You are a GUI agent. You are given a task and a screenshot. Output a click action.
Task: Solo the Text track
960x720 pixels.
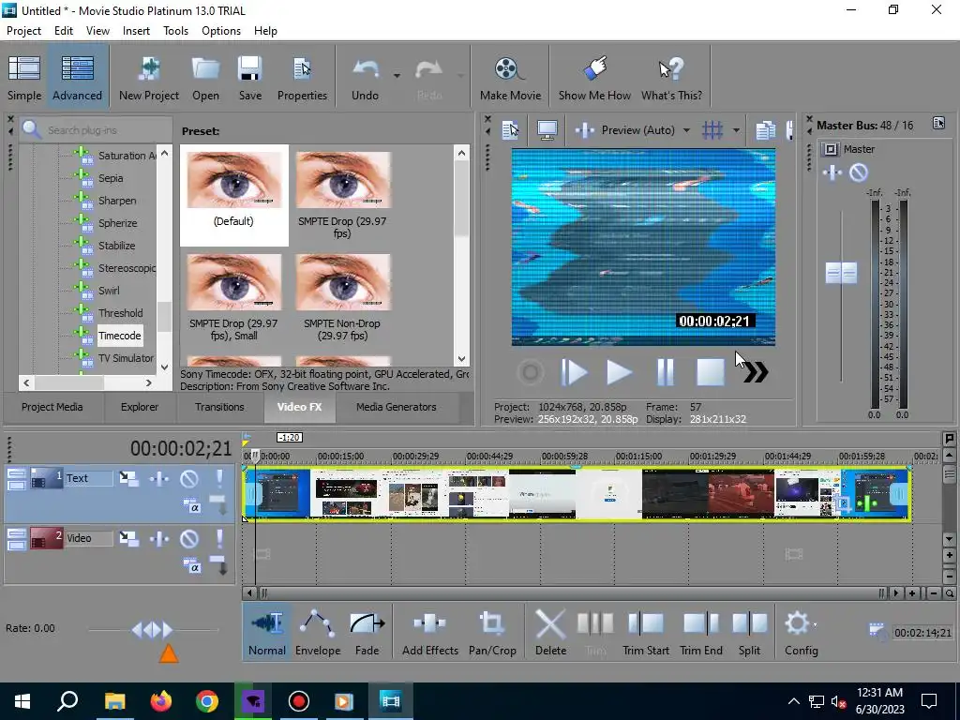click(x=219, y=478)
